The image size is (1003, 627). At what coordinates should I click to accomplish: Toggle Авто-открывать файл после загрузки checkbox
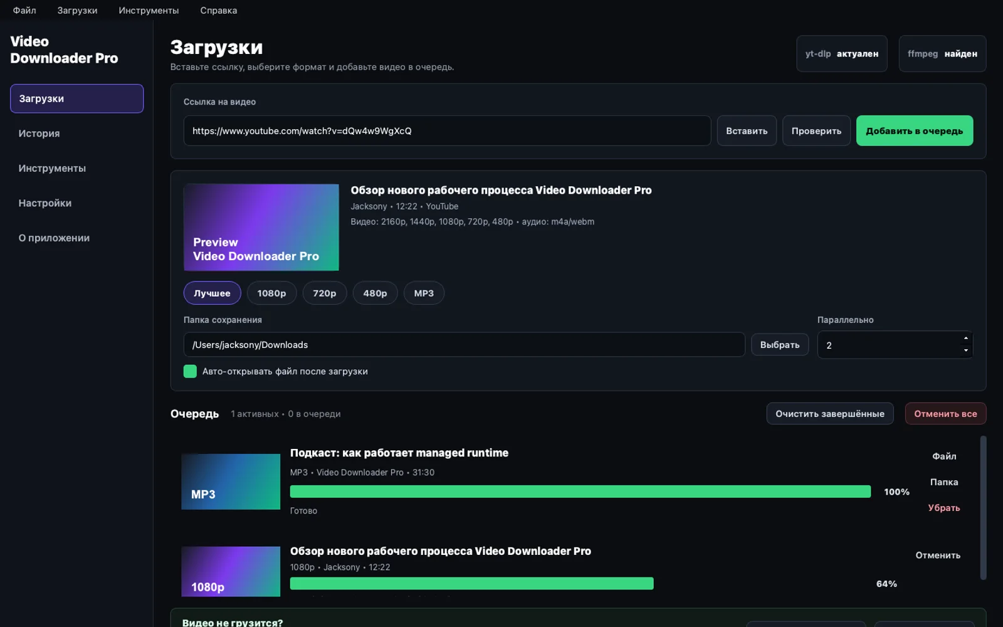190,371
